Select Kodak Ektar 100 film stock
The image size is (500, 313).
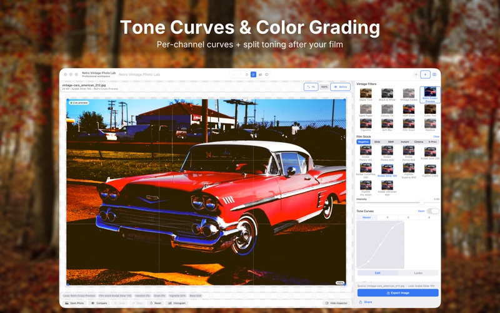pyautogui.click(x=387, y=171)
